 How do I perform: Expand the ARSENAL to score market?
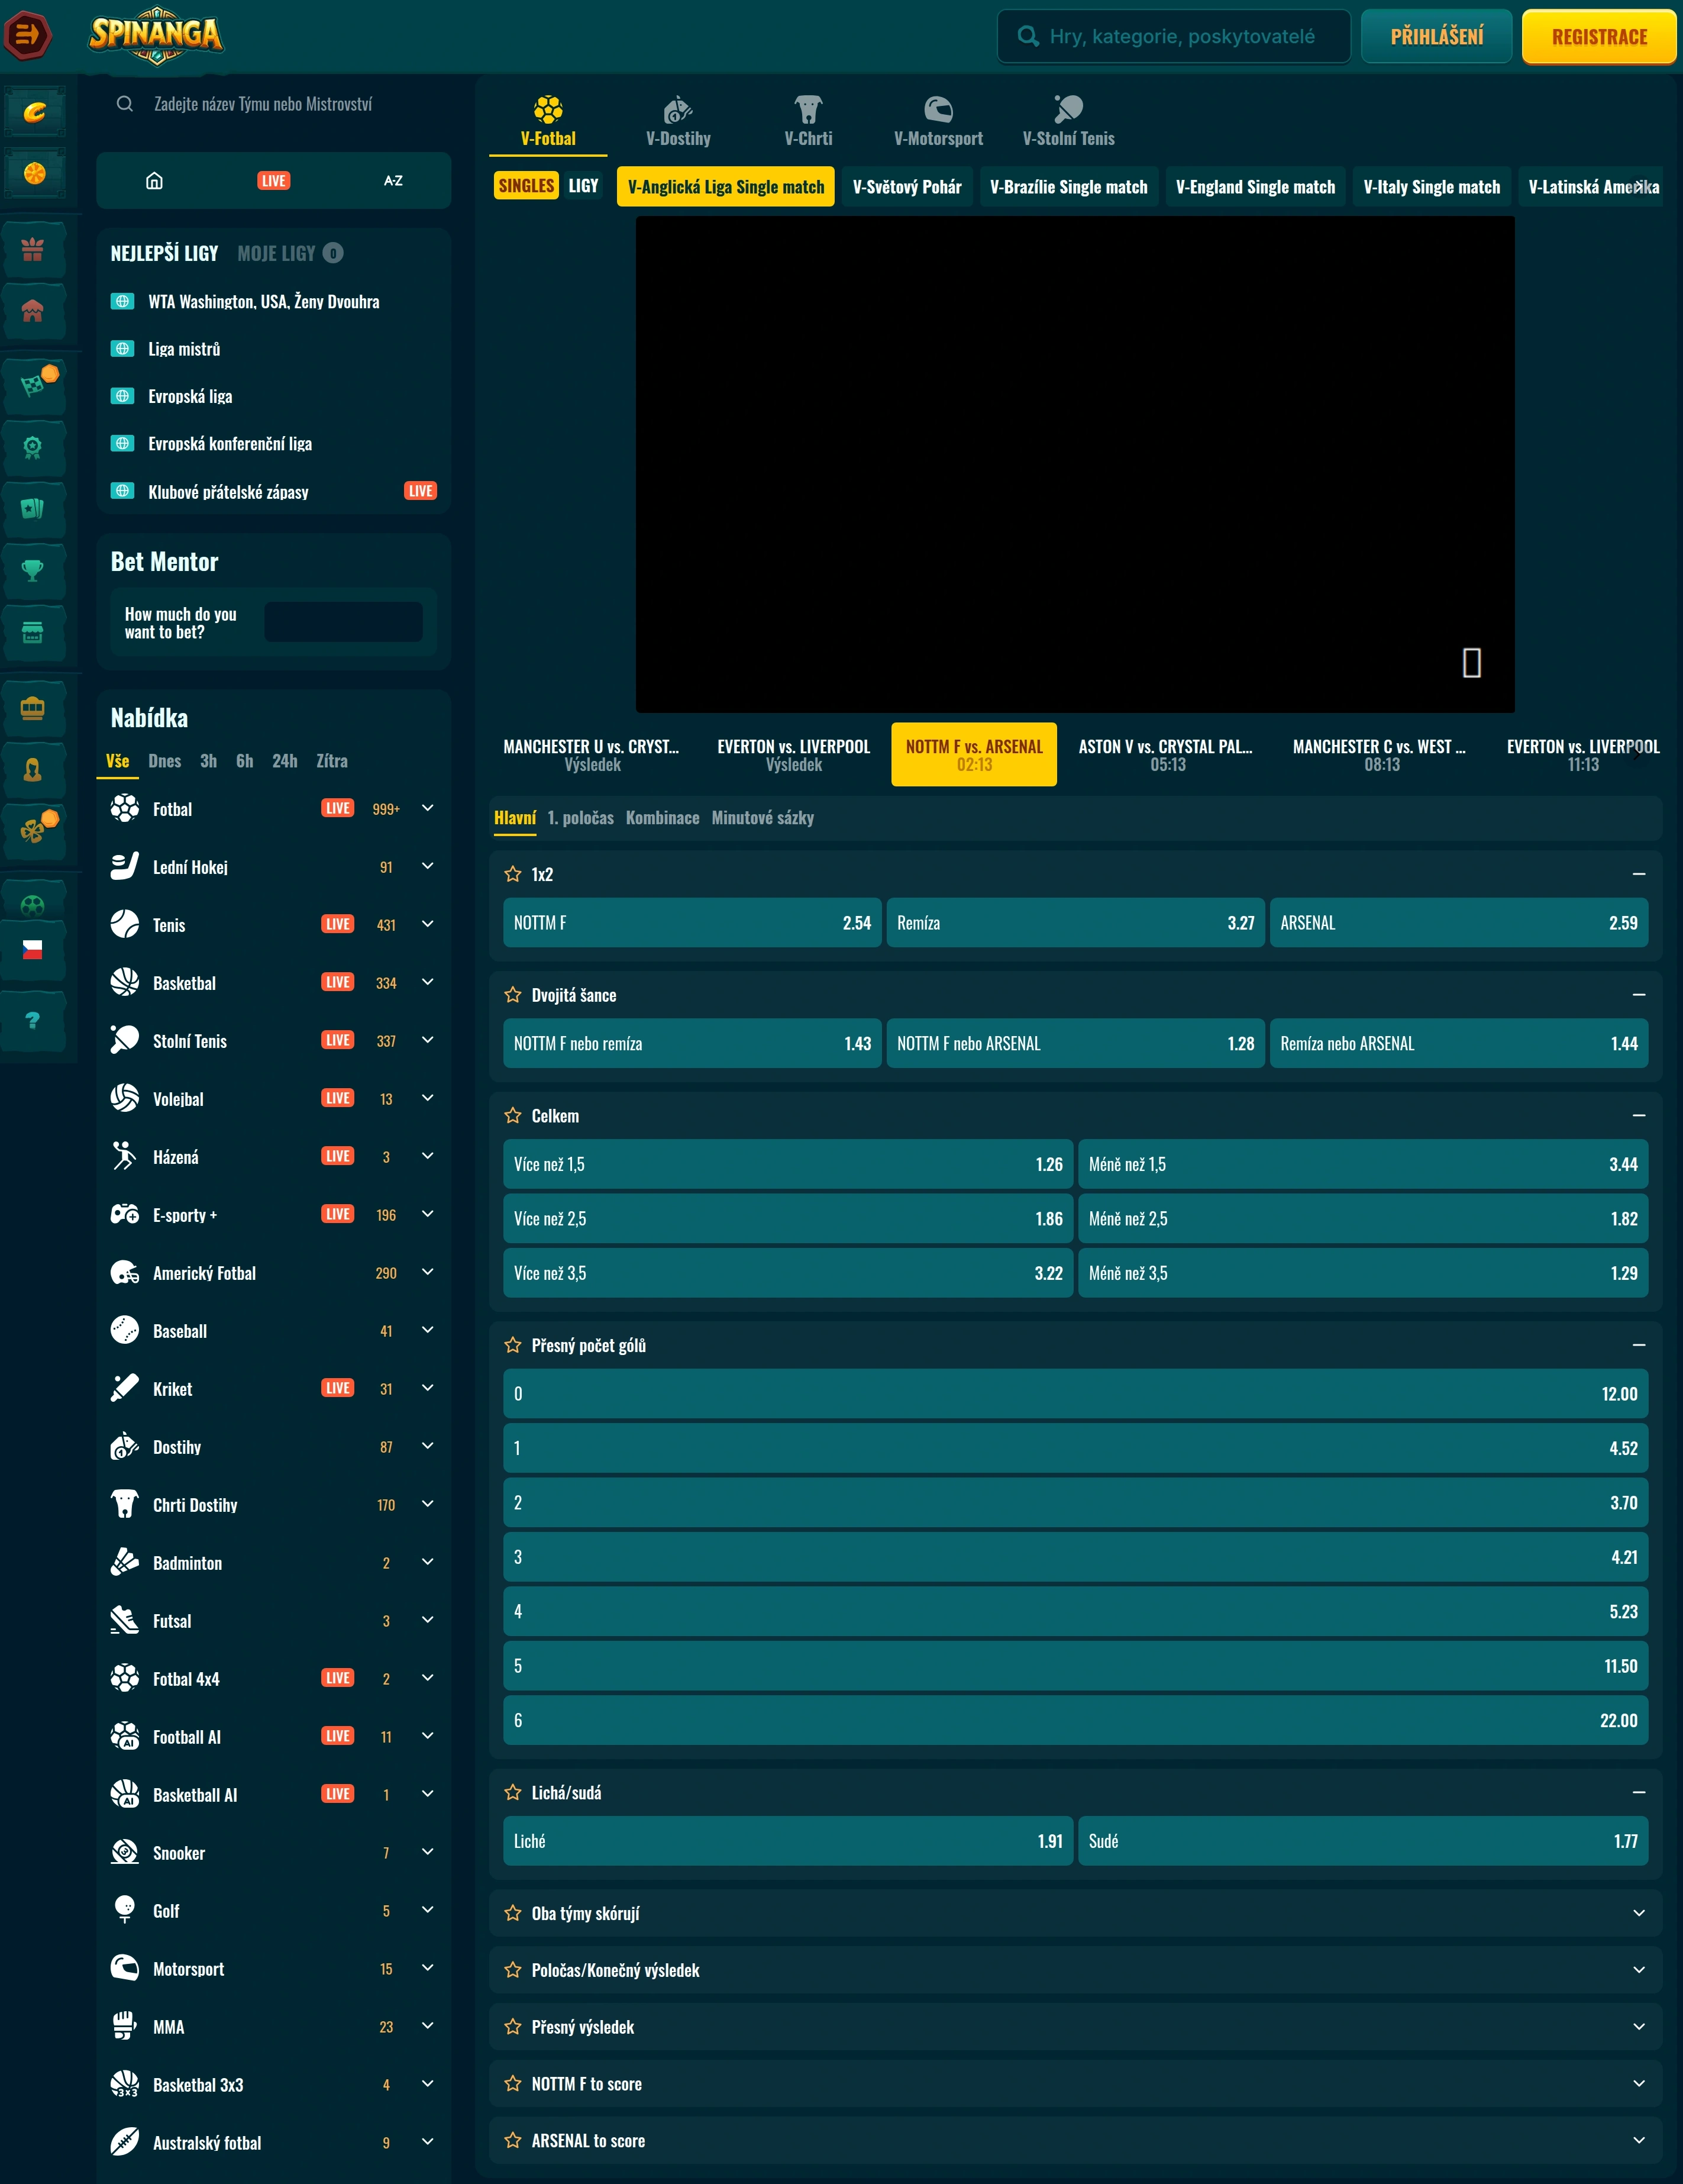tap(1075, 2141)
